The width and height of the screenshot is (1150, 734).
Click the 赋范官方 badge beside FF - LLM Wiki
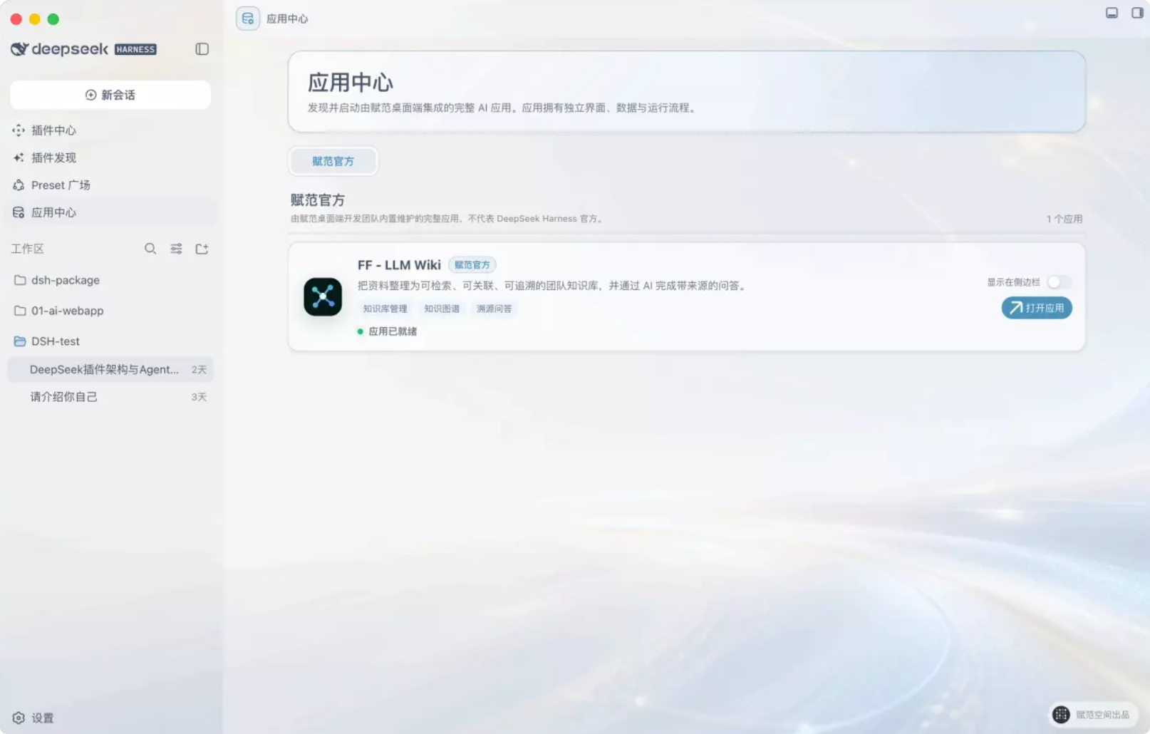472,265
